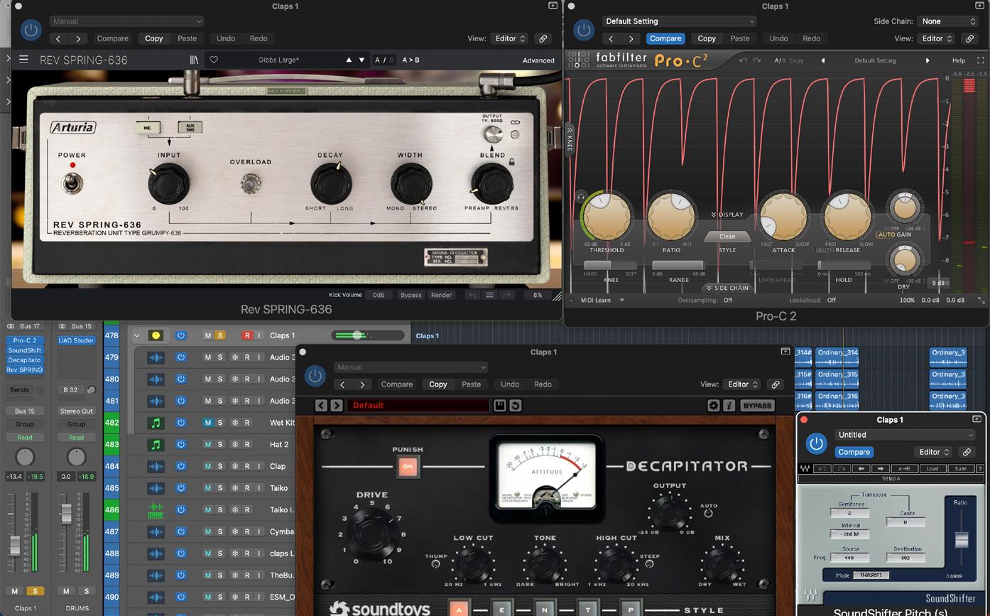The height and width of the screenshot is (616, 990).
Task: Select style tab A in Decapitator
Action: pos(459,609)
